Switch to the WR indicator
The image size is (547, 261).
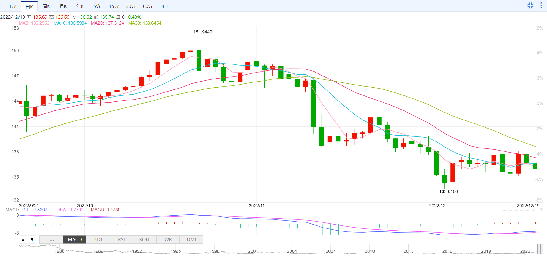[x=168, y=240]
